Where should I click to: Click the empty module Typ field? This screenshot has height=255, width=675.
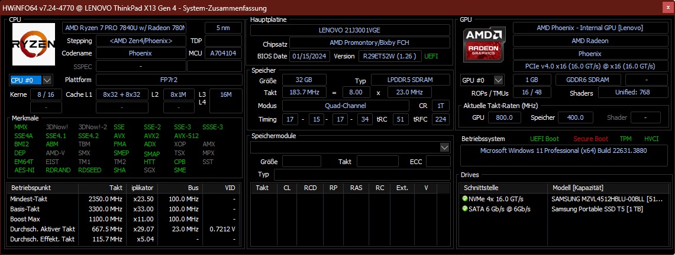[361, 175]
